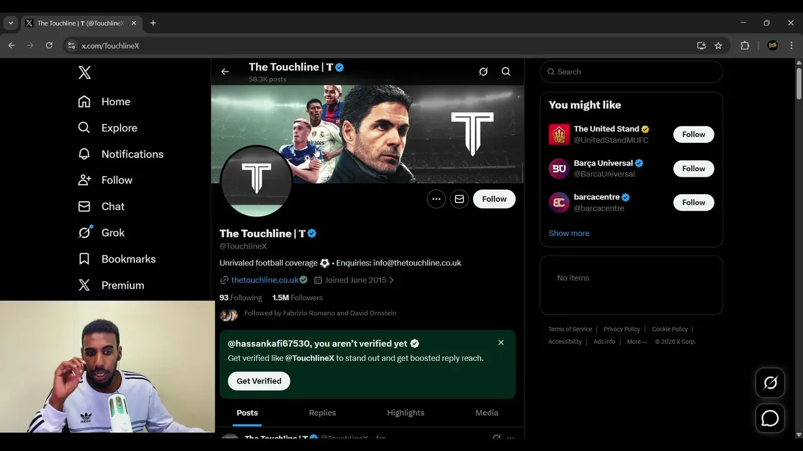
Task: Open a new browser tab
Action: coord(153,23)
